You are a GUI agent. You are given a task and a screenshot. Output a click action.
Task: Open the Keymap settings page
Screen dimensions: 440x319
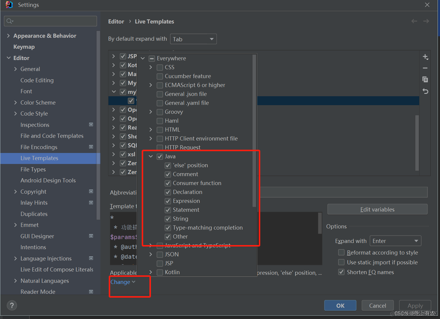tap(24, 47)
